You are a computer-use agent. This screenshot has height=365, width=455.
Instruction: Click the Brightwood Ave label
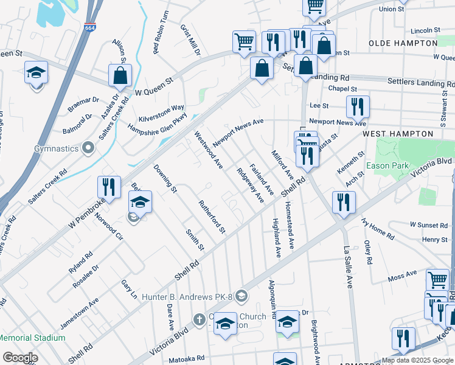tap(316, 342)
